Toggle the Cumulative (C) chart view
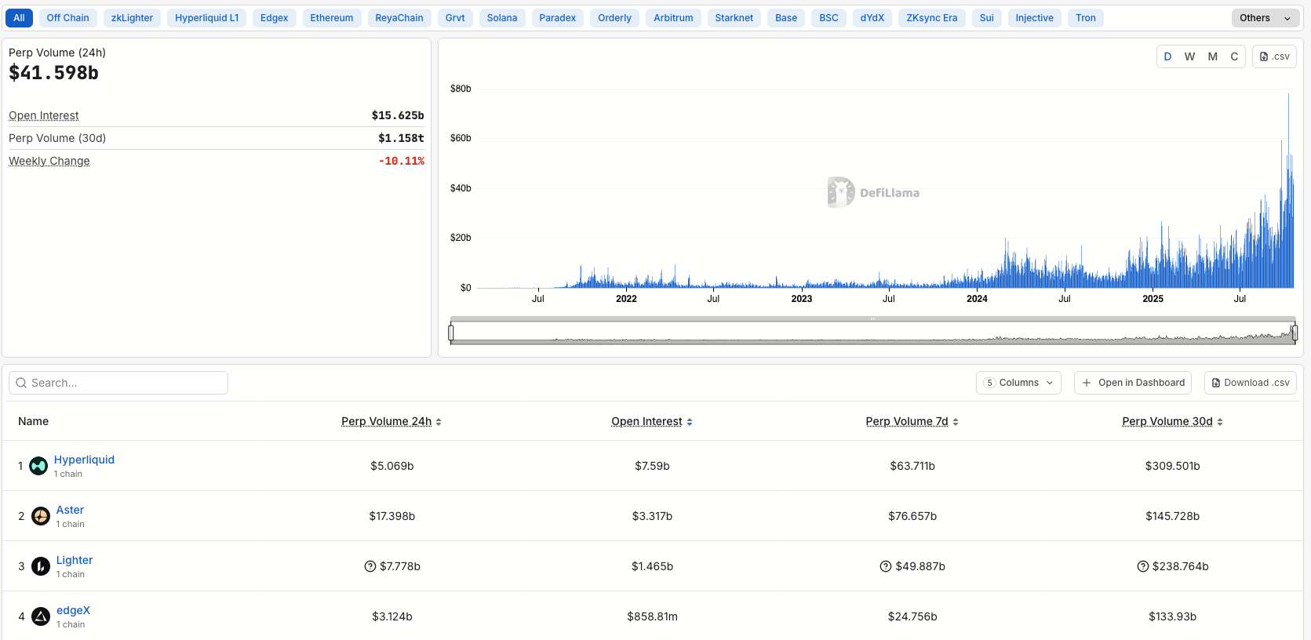1311x640 pixels. 1234,56
